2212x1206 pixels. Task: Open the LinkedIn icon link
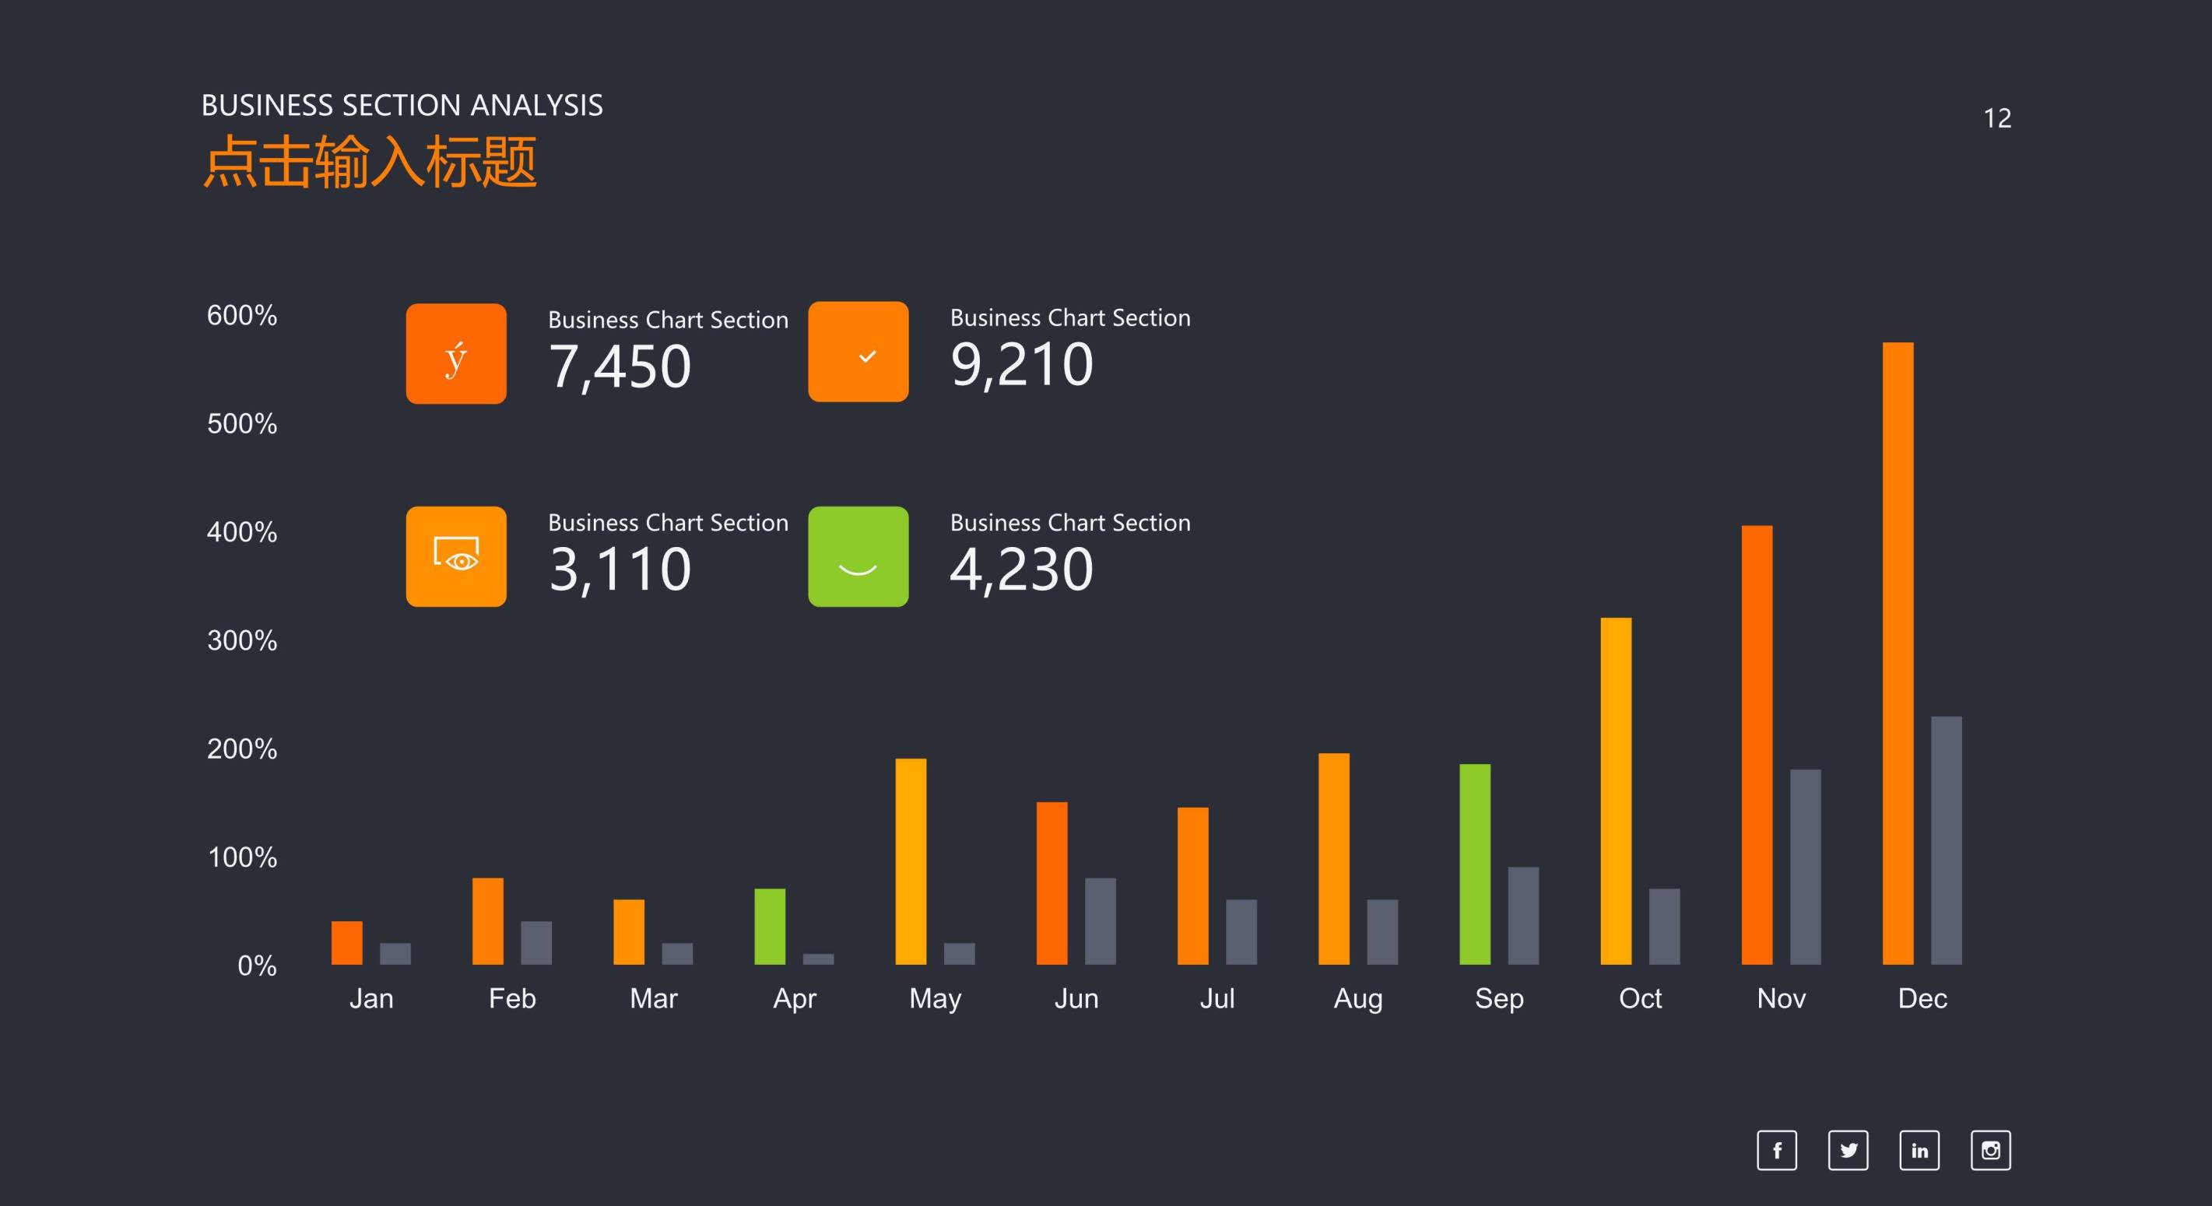(x=1919, y=1150)
